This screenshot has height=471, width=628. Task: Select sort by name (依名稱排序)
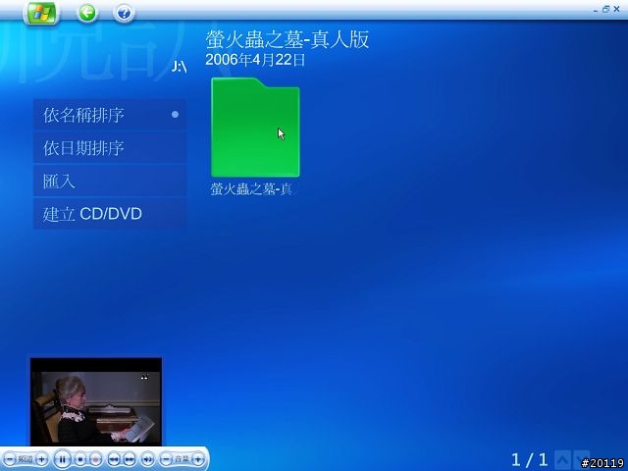(110, 115)
